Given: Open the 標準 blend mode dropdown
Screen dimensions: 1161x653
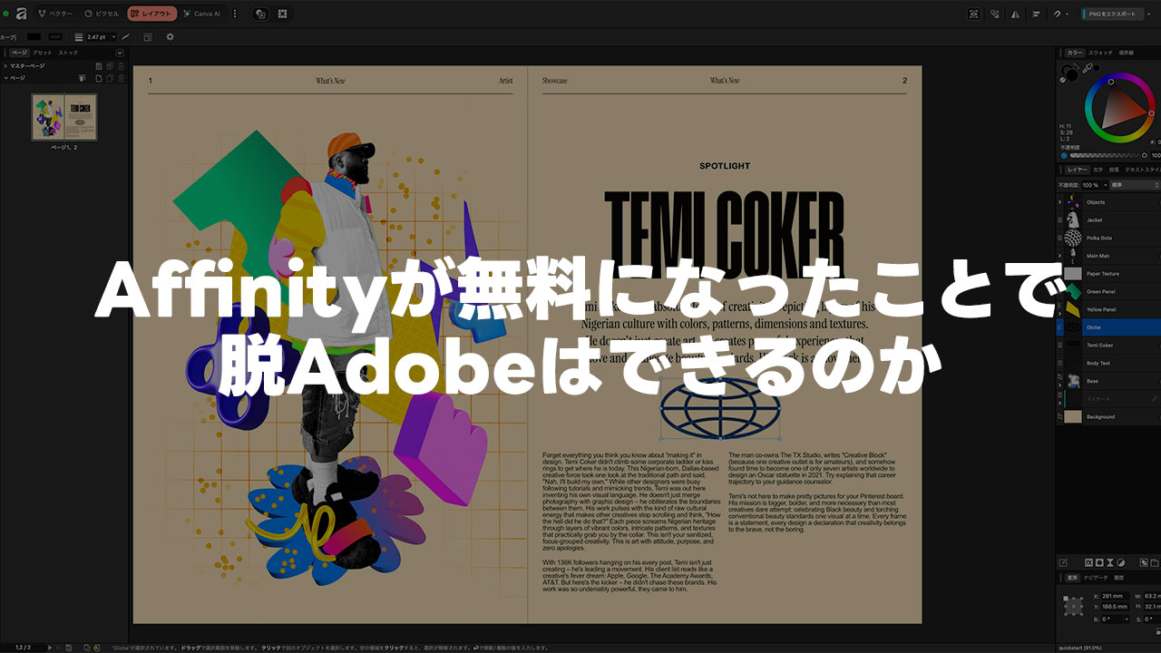Looking at the screenshot, I should [1132, 184].
